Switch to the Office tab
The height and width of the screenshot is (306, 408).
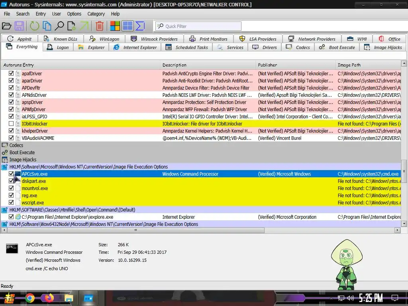[x=390, y=39]
